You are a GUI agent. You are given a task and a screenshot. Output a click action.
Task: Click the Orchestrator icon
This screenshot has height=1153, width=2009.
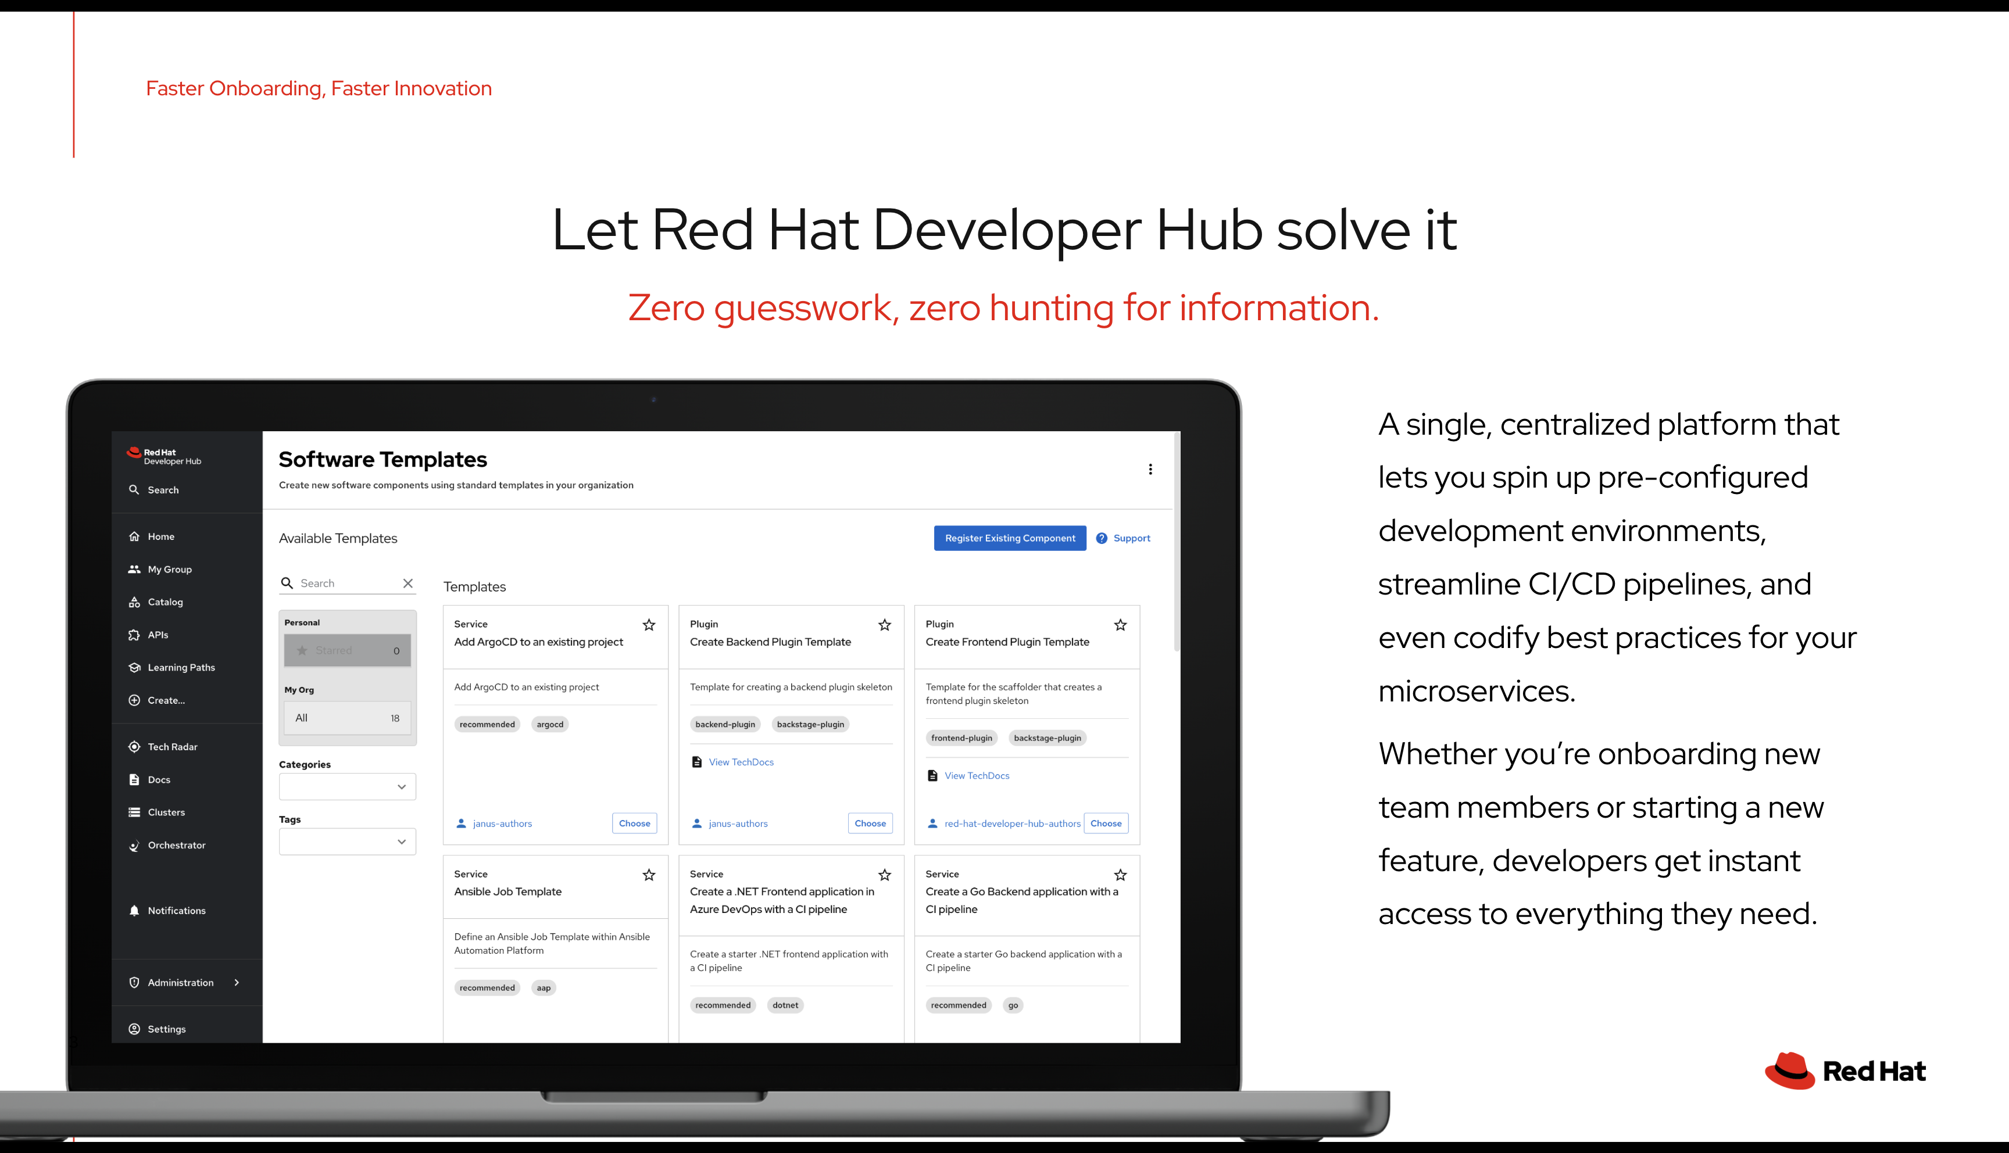pyautogui.click(x=134, y=846)
